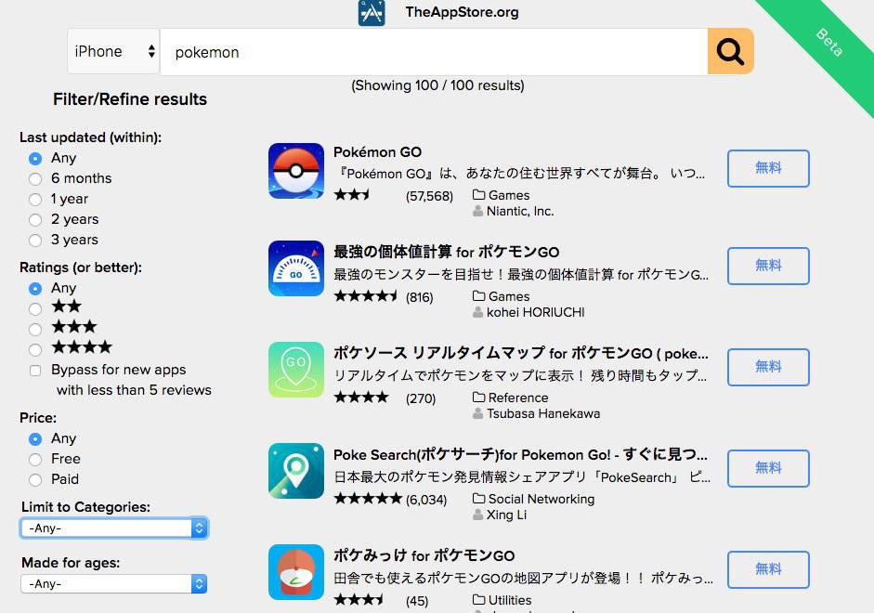874x613 pixels.
Task: Click Niantic, Inc. developer person icon
Action: pyautogui.click(x=477, y=211)
